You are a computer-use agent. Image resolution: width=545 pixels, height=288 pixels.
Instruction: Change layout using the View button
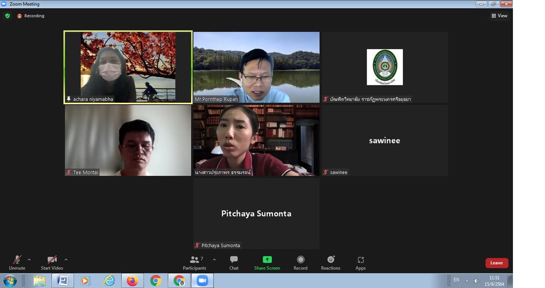(x=499, y=16)
